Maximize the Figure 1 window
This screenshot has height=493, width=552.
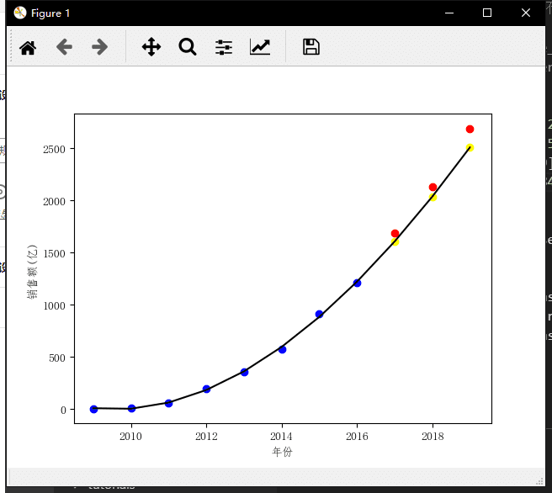pos(487,13)
